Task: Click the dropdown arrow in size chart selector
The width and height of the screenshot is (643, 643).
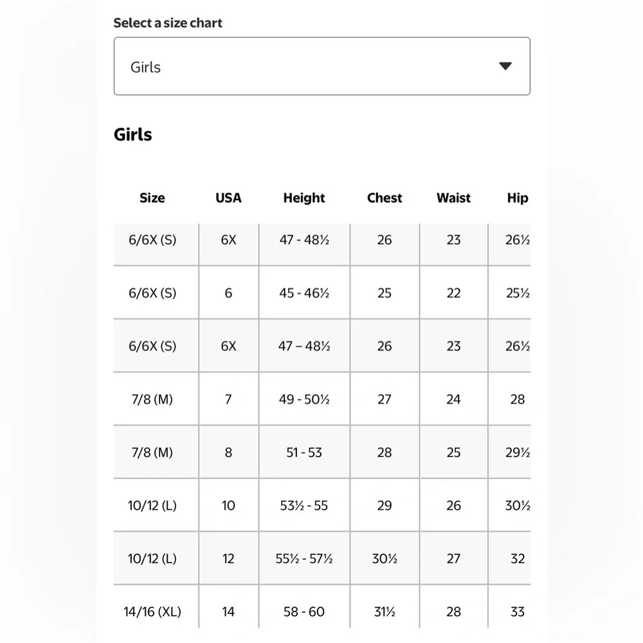Action: [505, 66]
